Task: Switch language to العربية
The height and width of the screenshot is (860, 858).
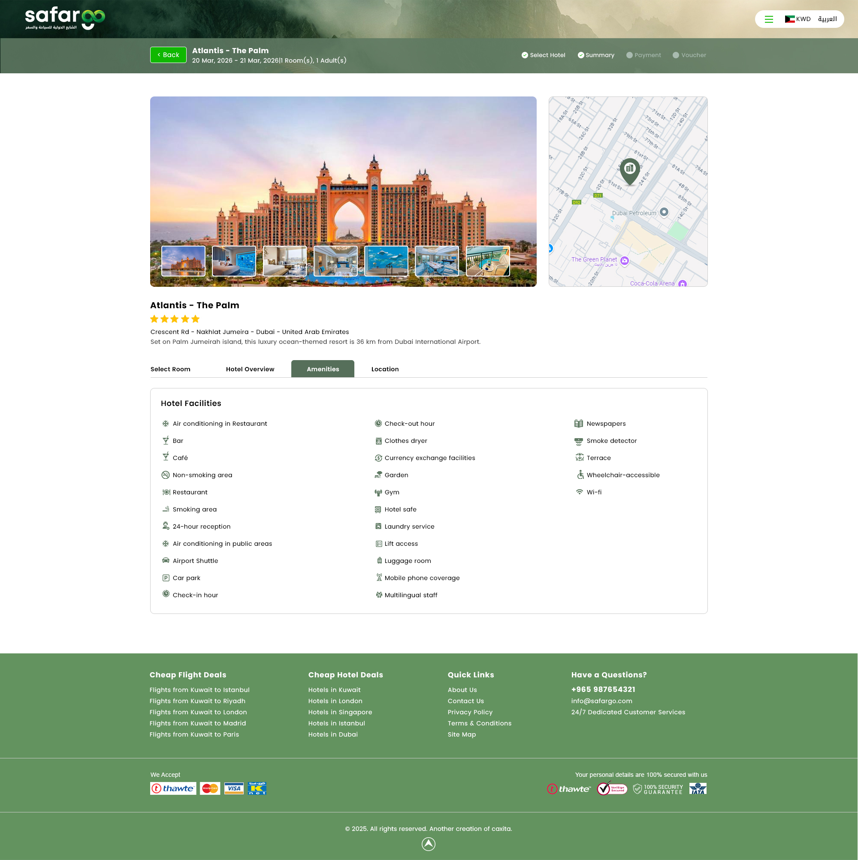Action: [827, 19]
